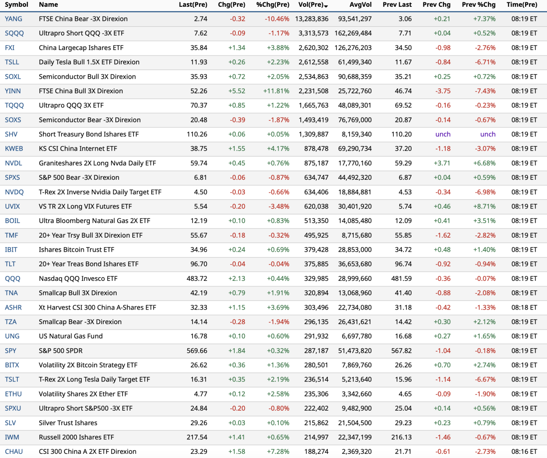Open the YINN ticker page
The width and height of the screenshot is (547, 458).
(13, 91)
